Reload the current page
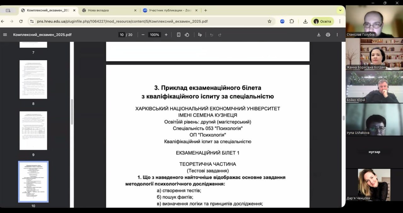The height and width of the screenshot is (213, 403). click(21, 21)
